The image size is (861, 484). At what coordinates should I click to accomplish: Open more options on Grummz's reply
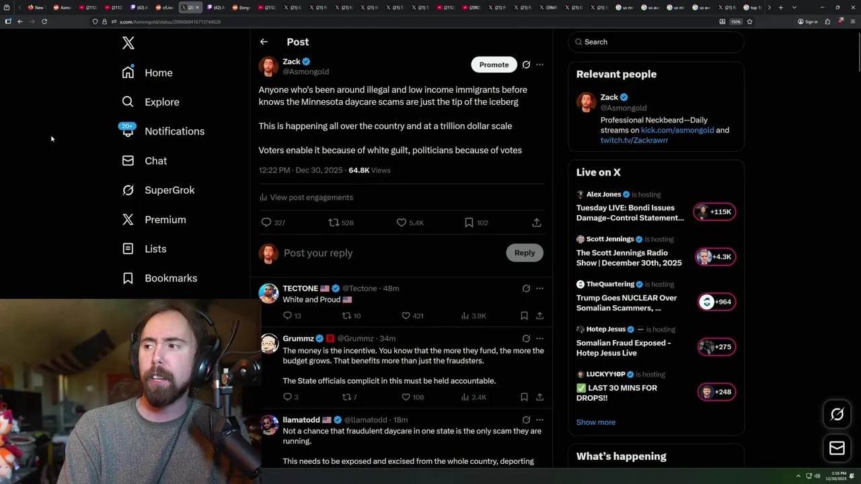(x=539, y=339)
